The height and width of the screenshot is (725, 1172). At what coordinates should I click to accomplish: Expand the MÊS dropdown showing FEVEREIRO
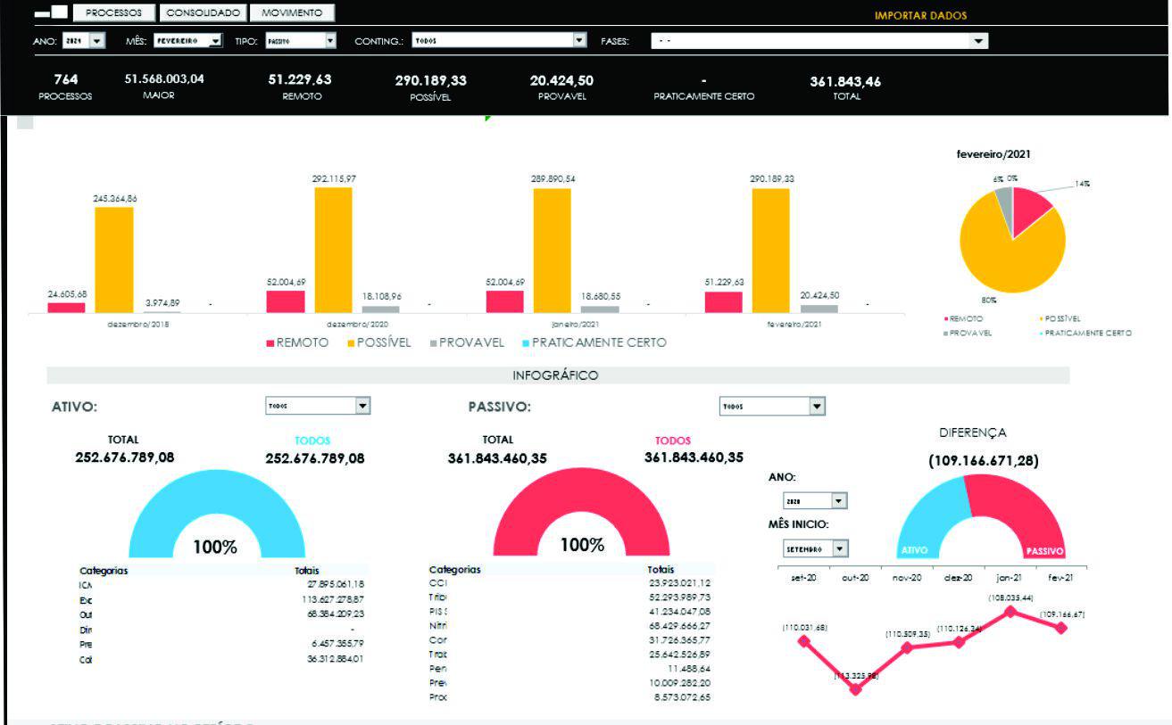(x=214, y=41)
